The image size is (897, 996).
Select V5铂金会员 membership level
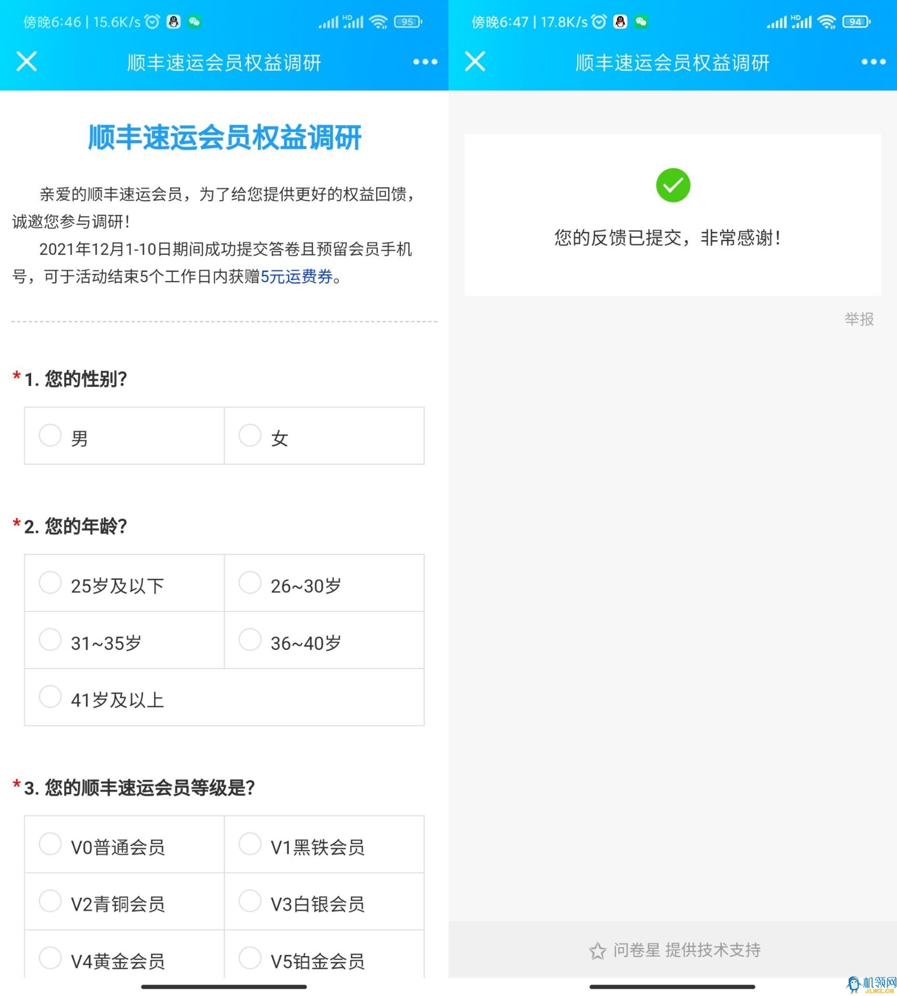tap(324, 955)
